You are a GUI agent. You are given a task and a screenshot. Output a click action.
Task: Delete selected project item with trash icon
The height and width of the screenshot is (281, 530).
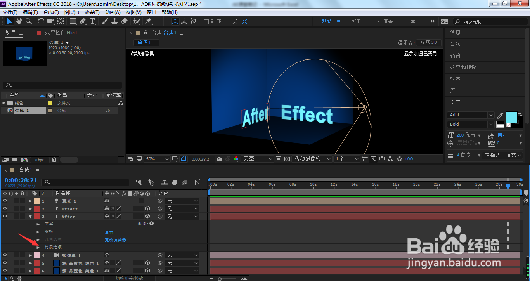point(54,160)
